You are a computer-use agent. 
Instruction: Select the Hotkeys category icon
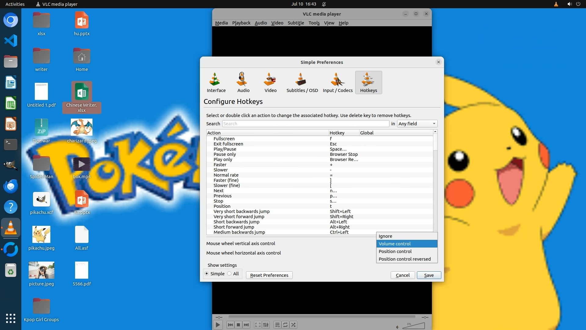coord(368,82)
